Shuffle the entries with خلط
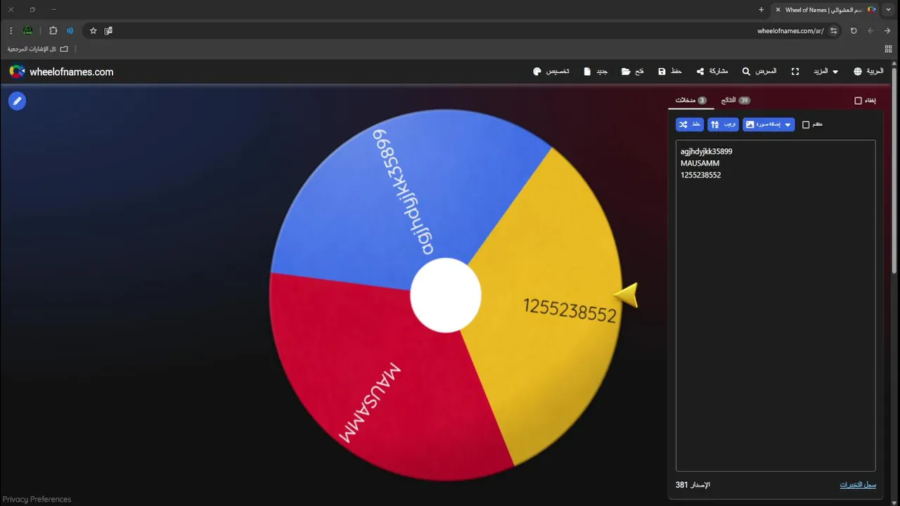 point(690,124)
